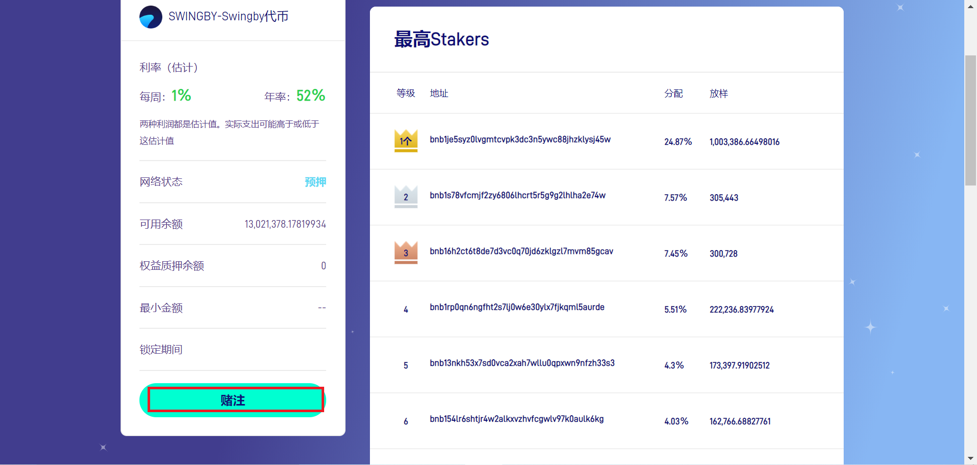Click rank number 6 in the table
977x465 pixels.
coord(406,421)
